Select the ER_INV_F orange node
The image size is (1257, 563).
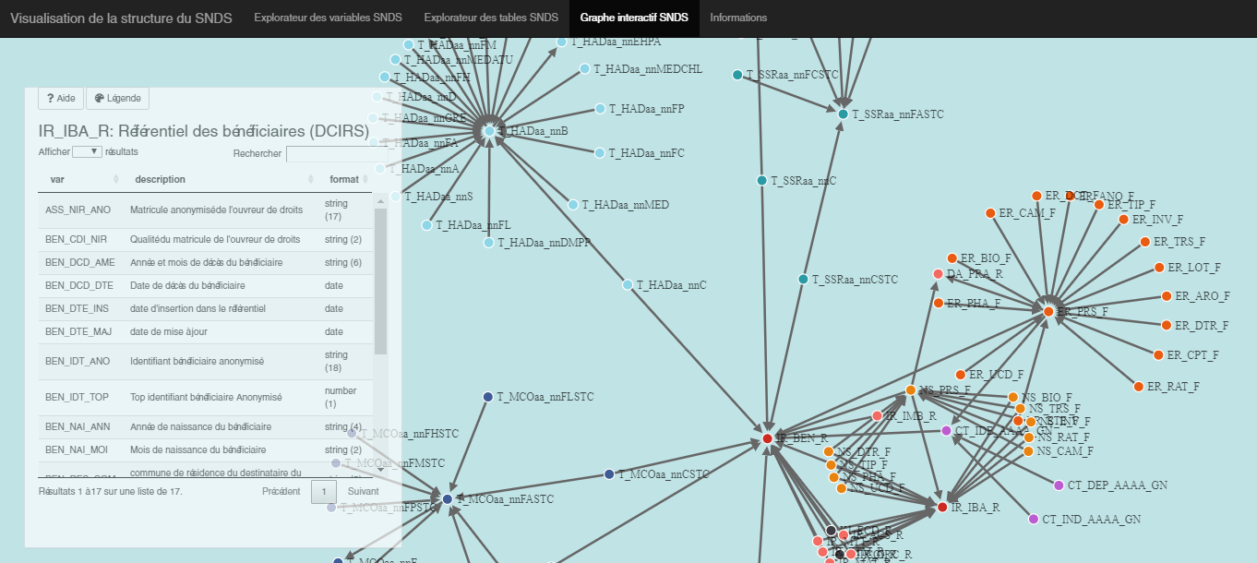[1123, 220]
